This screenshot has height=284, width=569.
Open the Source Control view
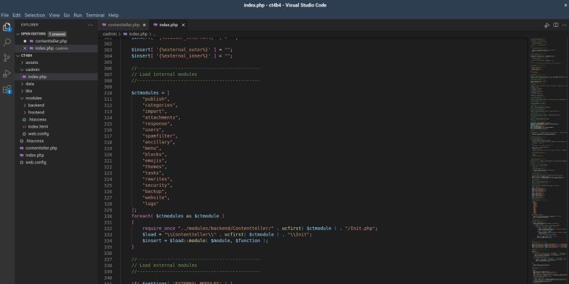[7, 58]
